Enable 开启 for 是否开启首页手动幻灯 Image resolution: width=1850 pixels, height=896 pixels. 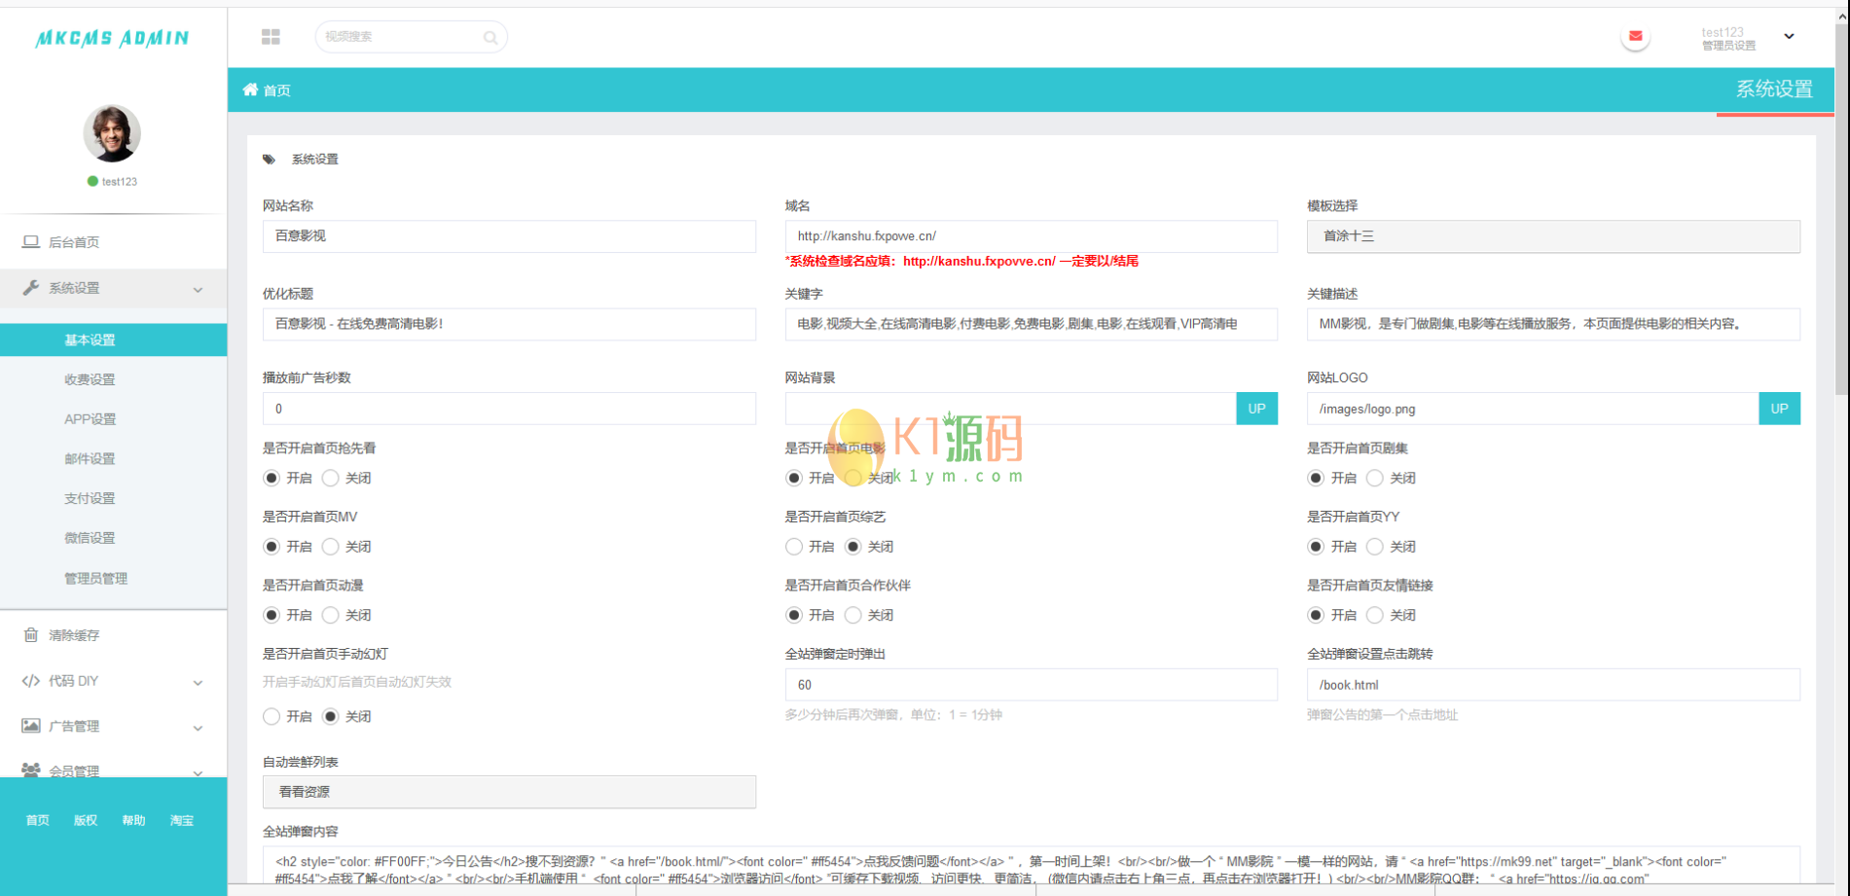272,716
